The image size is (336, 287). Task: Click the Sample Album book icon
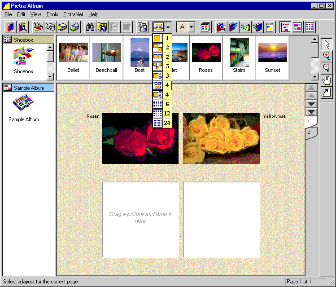[23, 102]
